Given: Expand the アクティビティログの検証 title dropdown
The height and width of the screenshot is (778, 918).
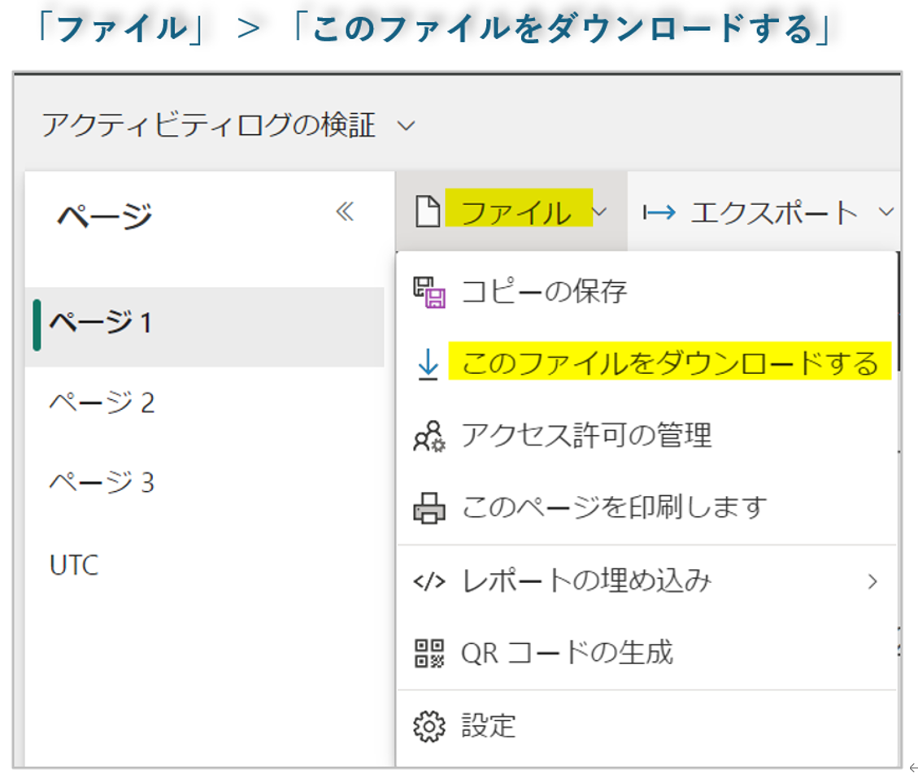Looking at the screenshot, I should (407, 125).
